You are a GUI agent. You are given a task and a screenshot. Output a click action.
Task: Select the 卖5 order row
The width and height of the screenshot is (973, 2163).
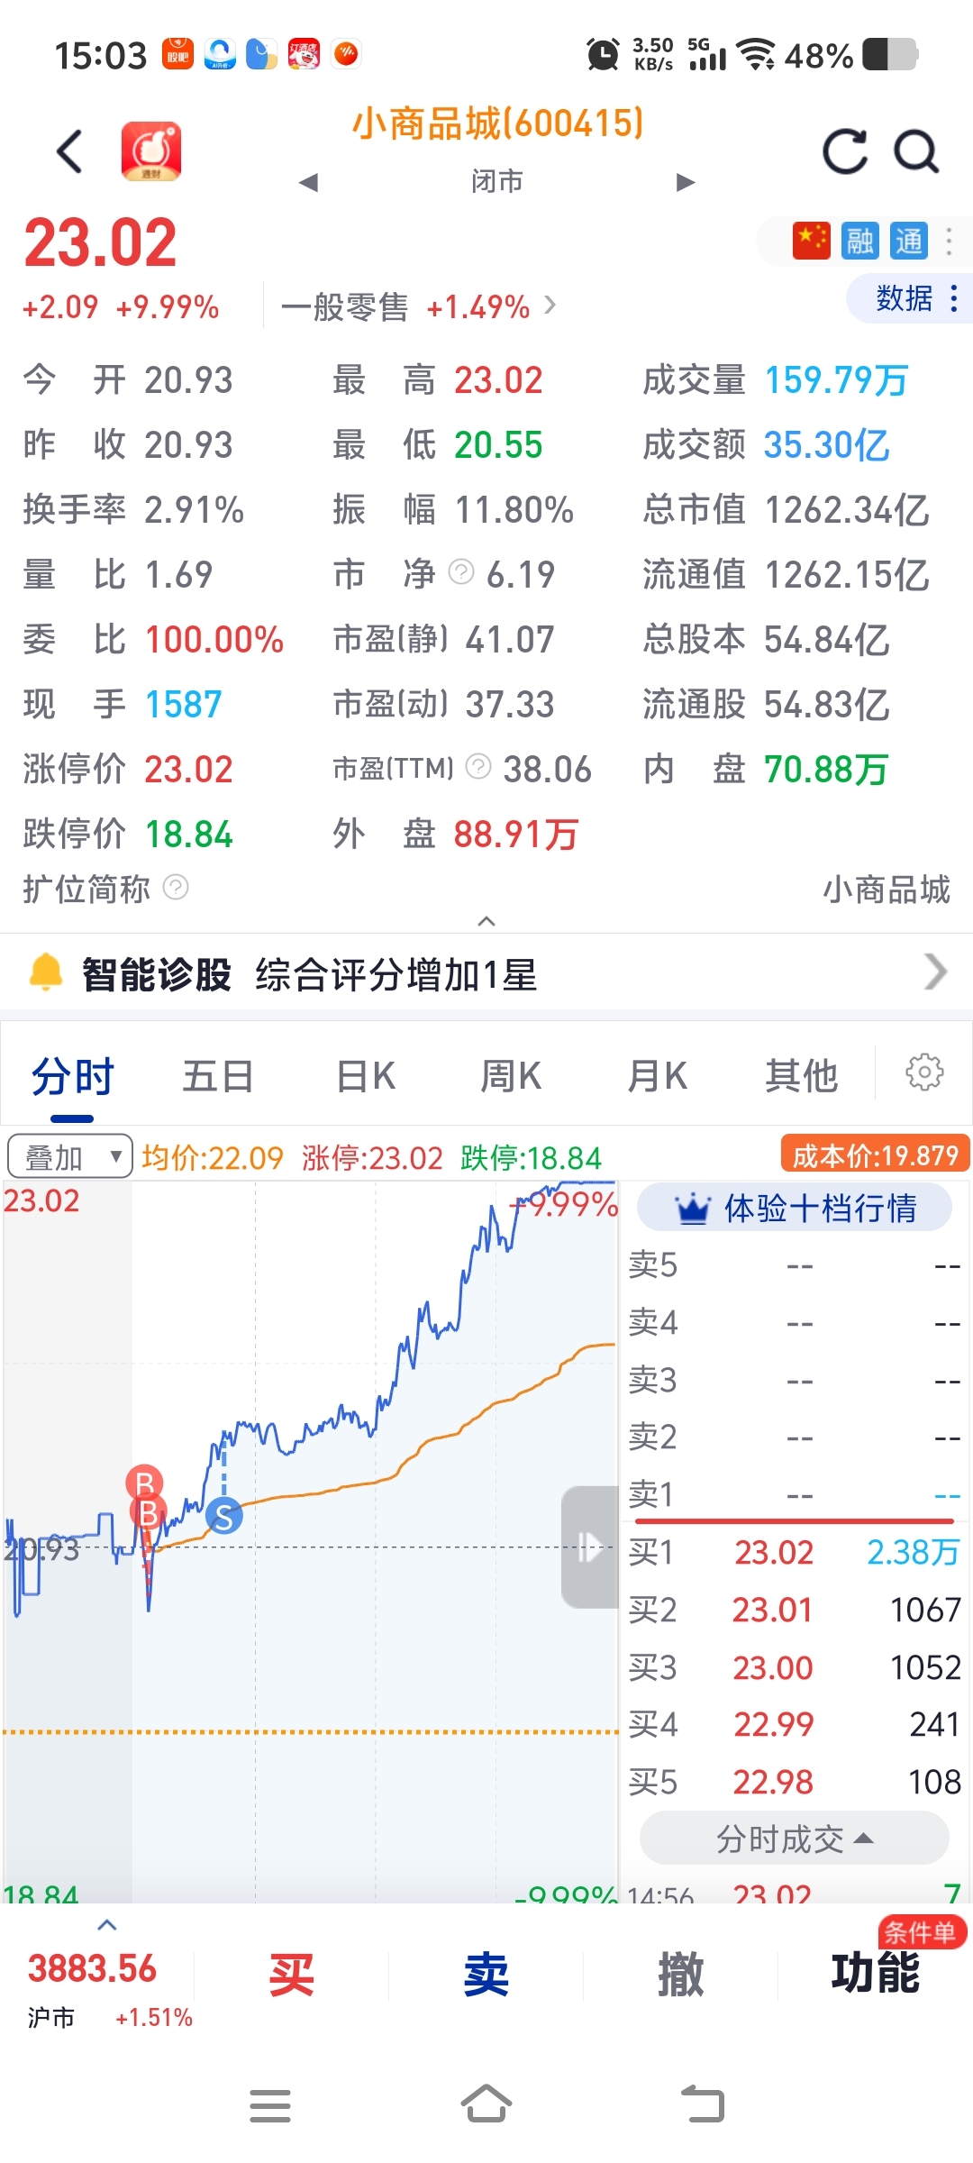(795, 1265)
